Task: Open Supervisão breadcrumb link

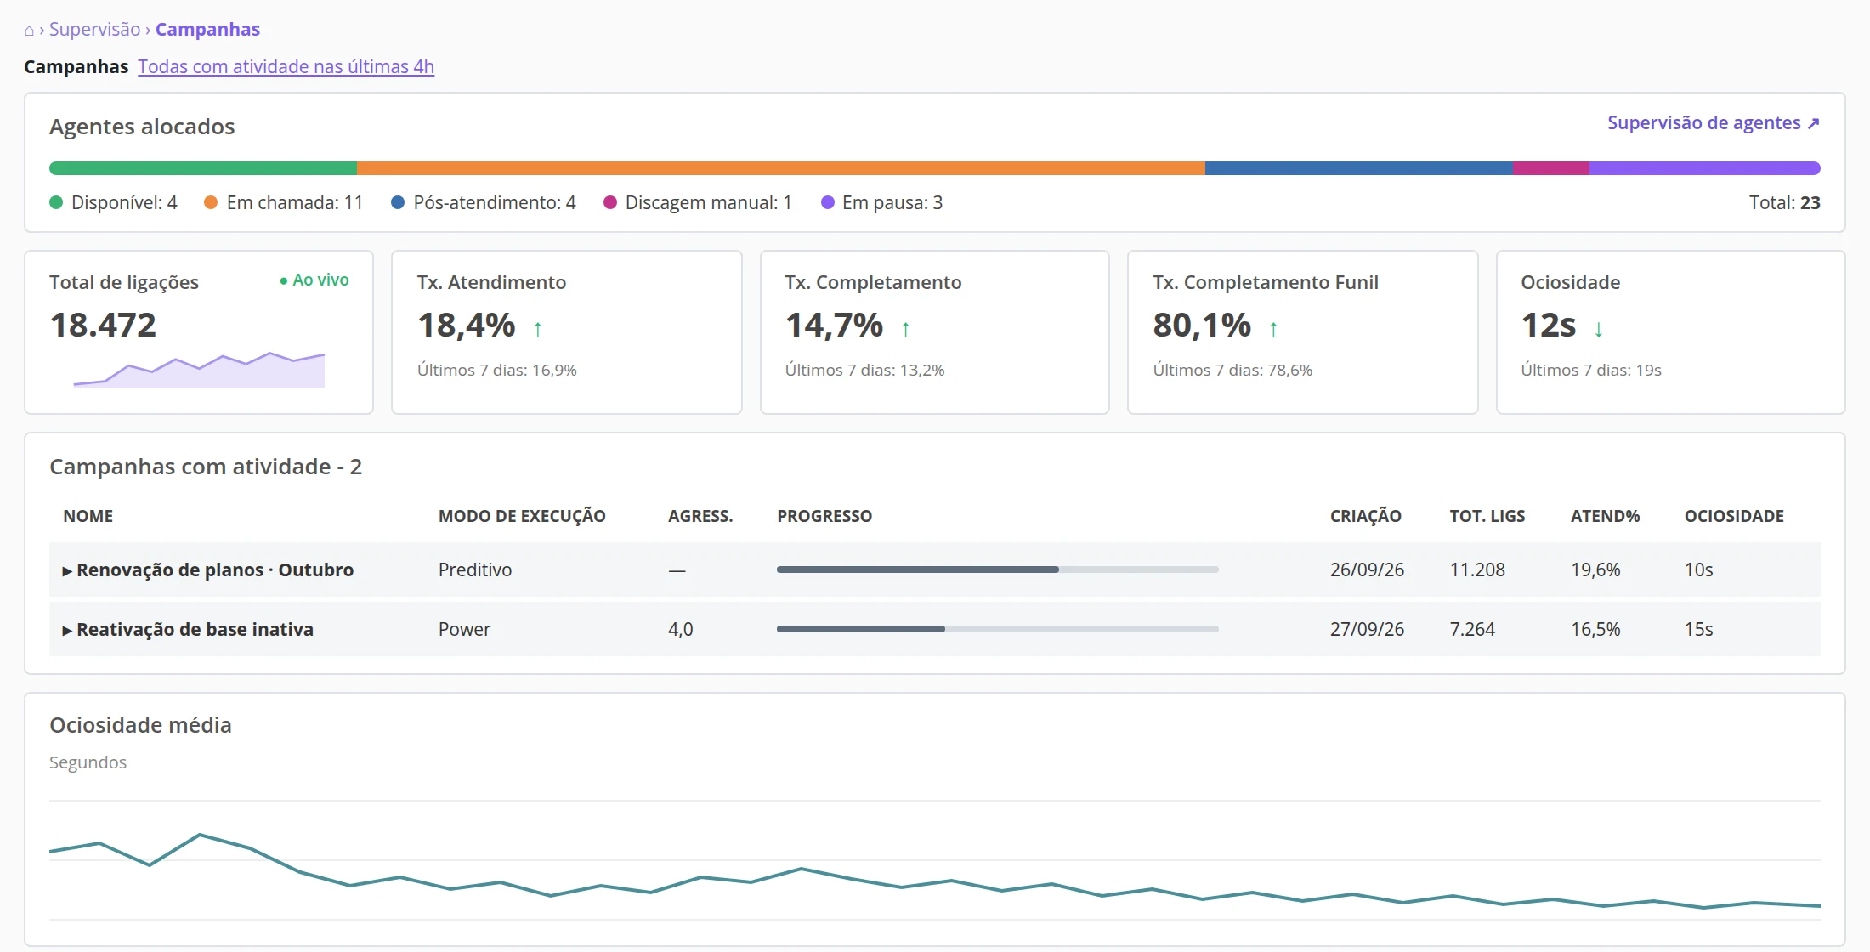Action: point(94,30)
